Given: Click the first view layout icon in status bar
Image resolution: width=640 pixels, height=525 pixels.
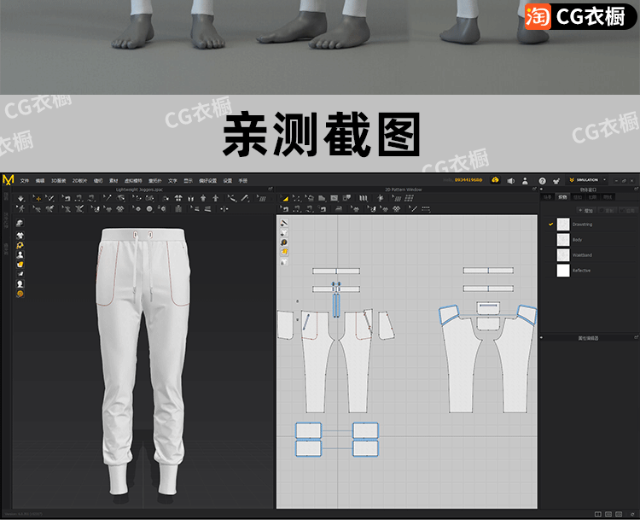Looking at the screenshot, I should 598,514.
